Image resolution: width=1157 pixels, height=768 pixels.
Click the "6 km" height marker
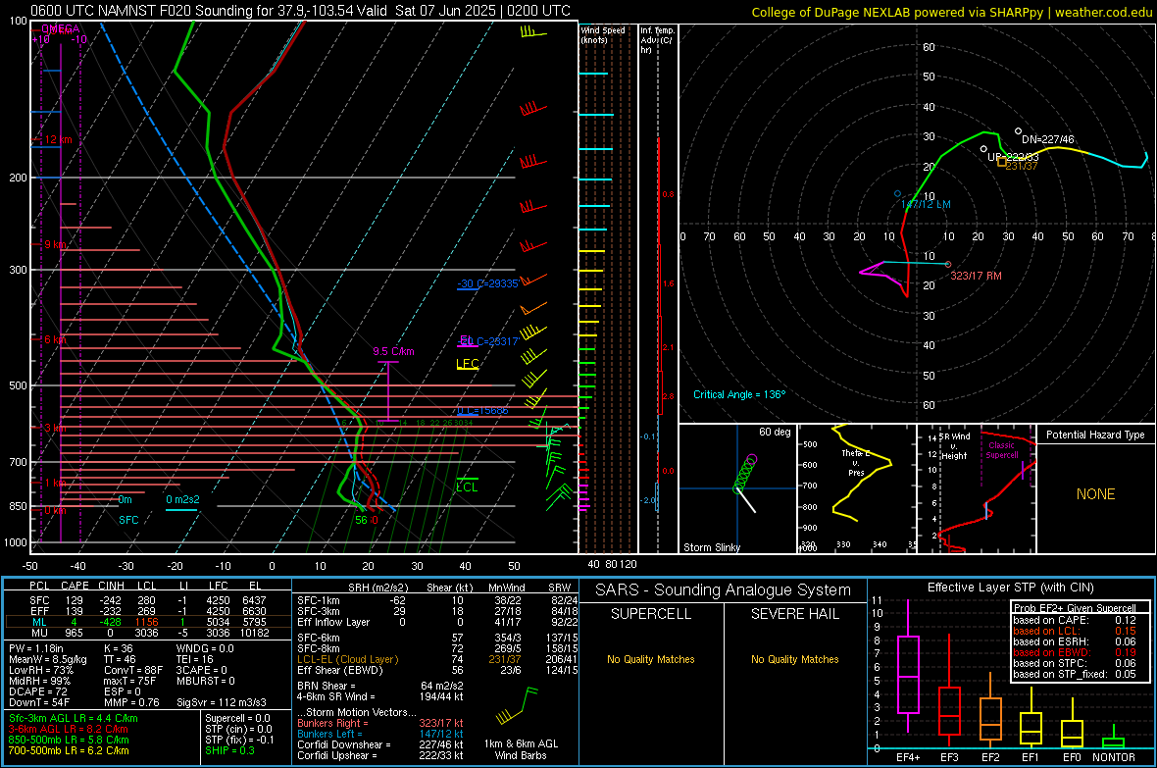[x=55, y=339]
